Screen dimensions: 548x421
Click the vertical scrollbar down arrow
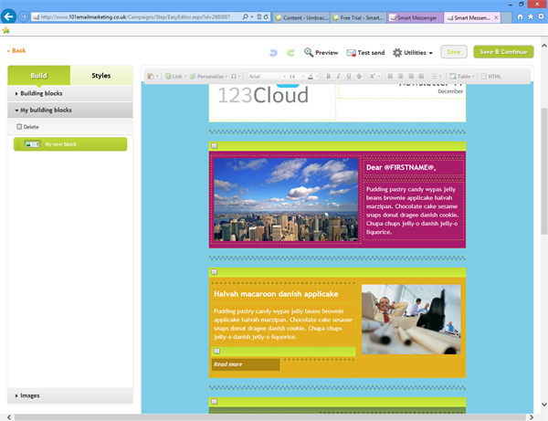[543, 405]
